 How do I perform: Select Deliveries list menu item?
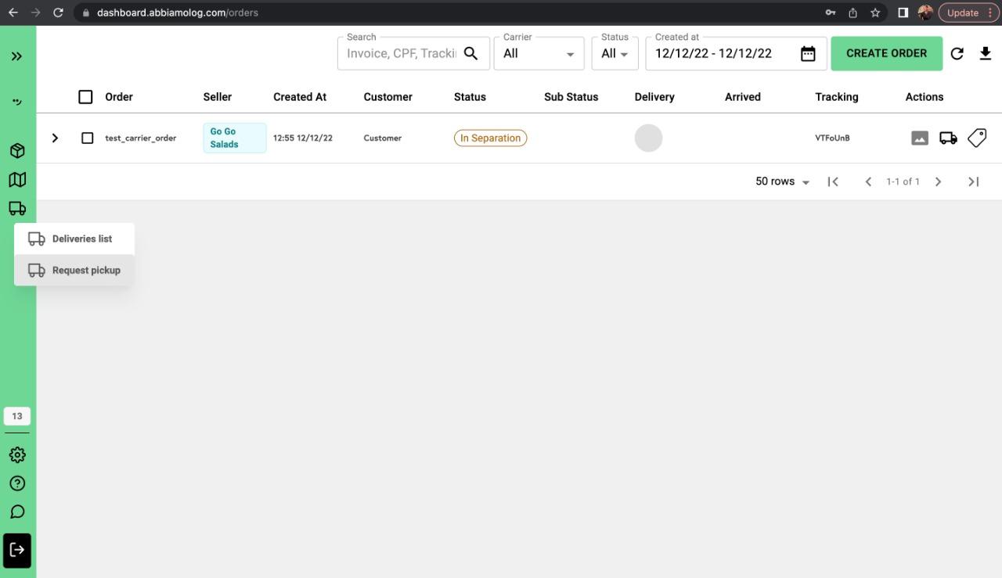(74, 239)
